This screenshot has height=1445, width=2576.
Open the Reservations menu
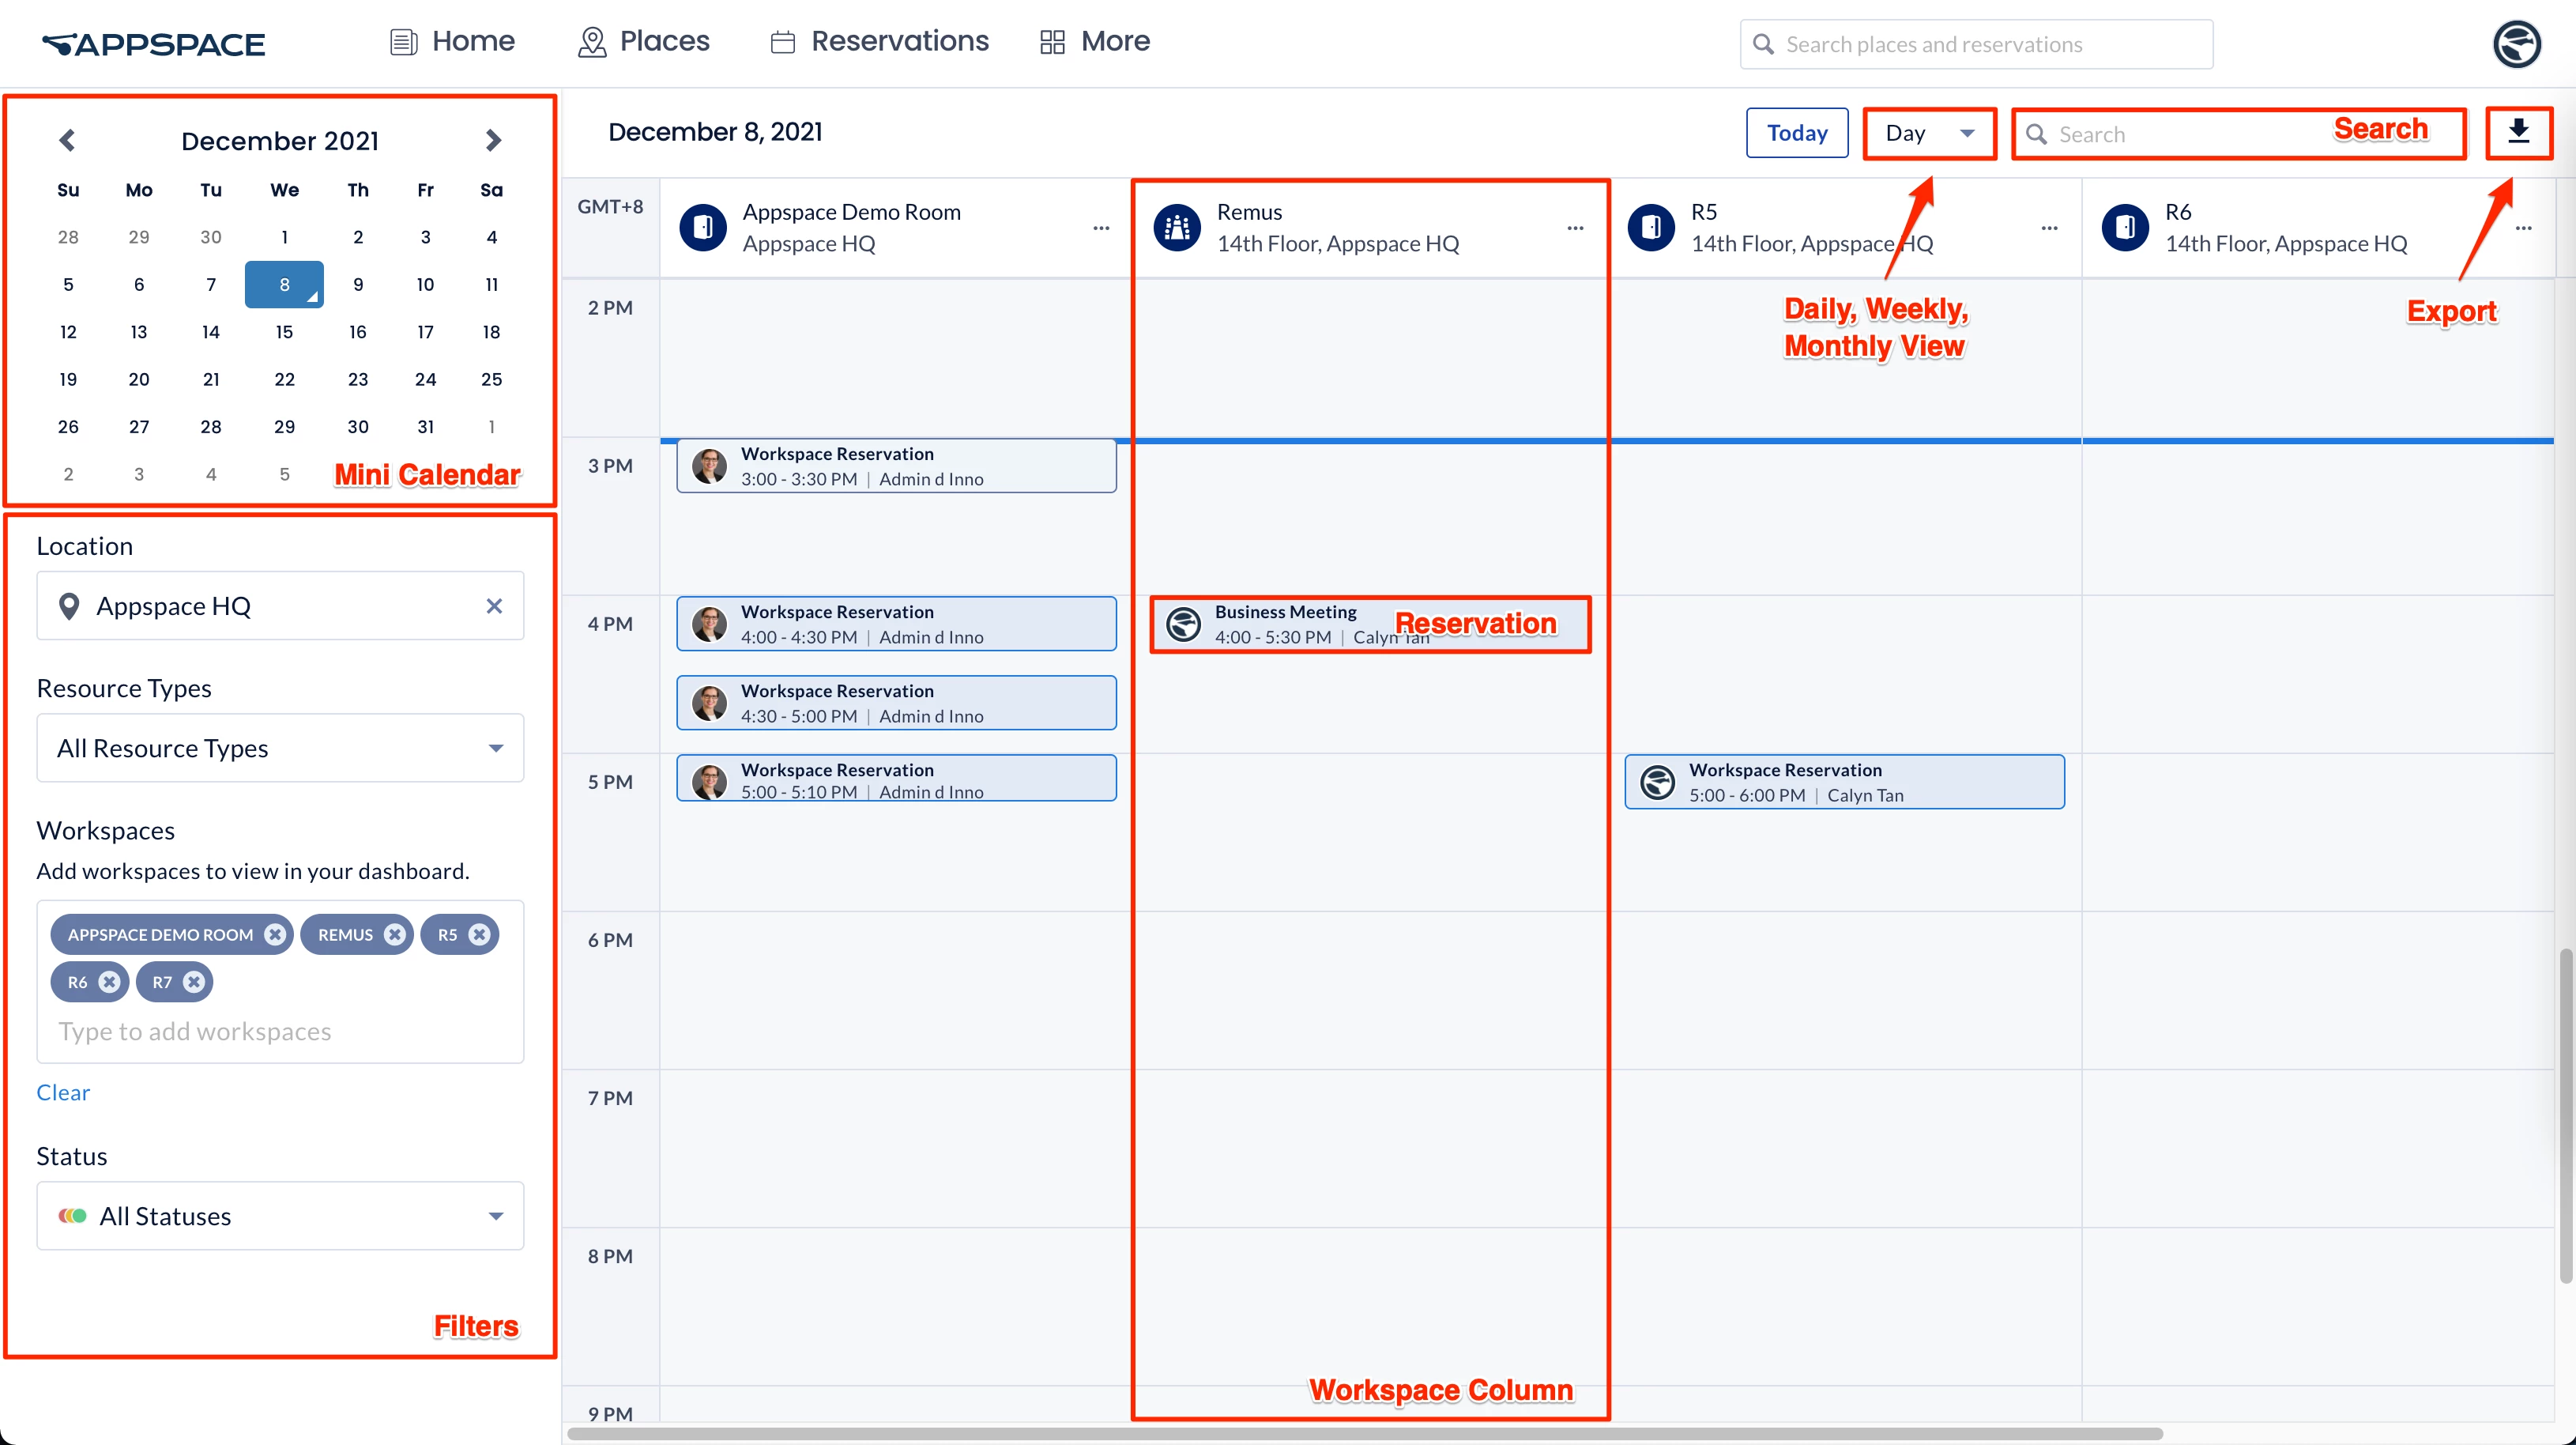[x=880, y=41]
